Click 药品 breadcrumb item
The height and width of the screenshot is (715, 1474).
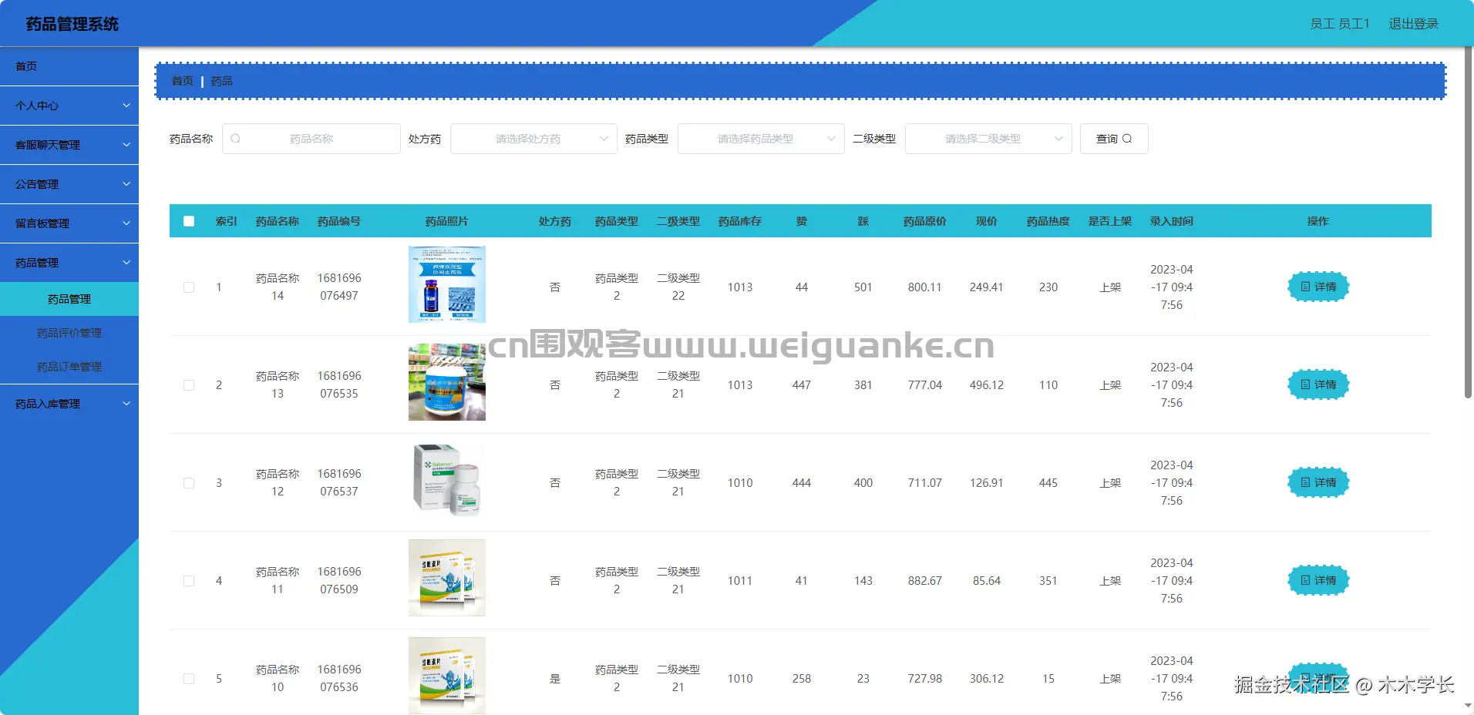[x=221, y=81]
